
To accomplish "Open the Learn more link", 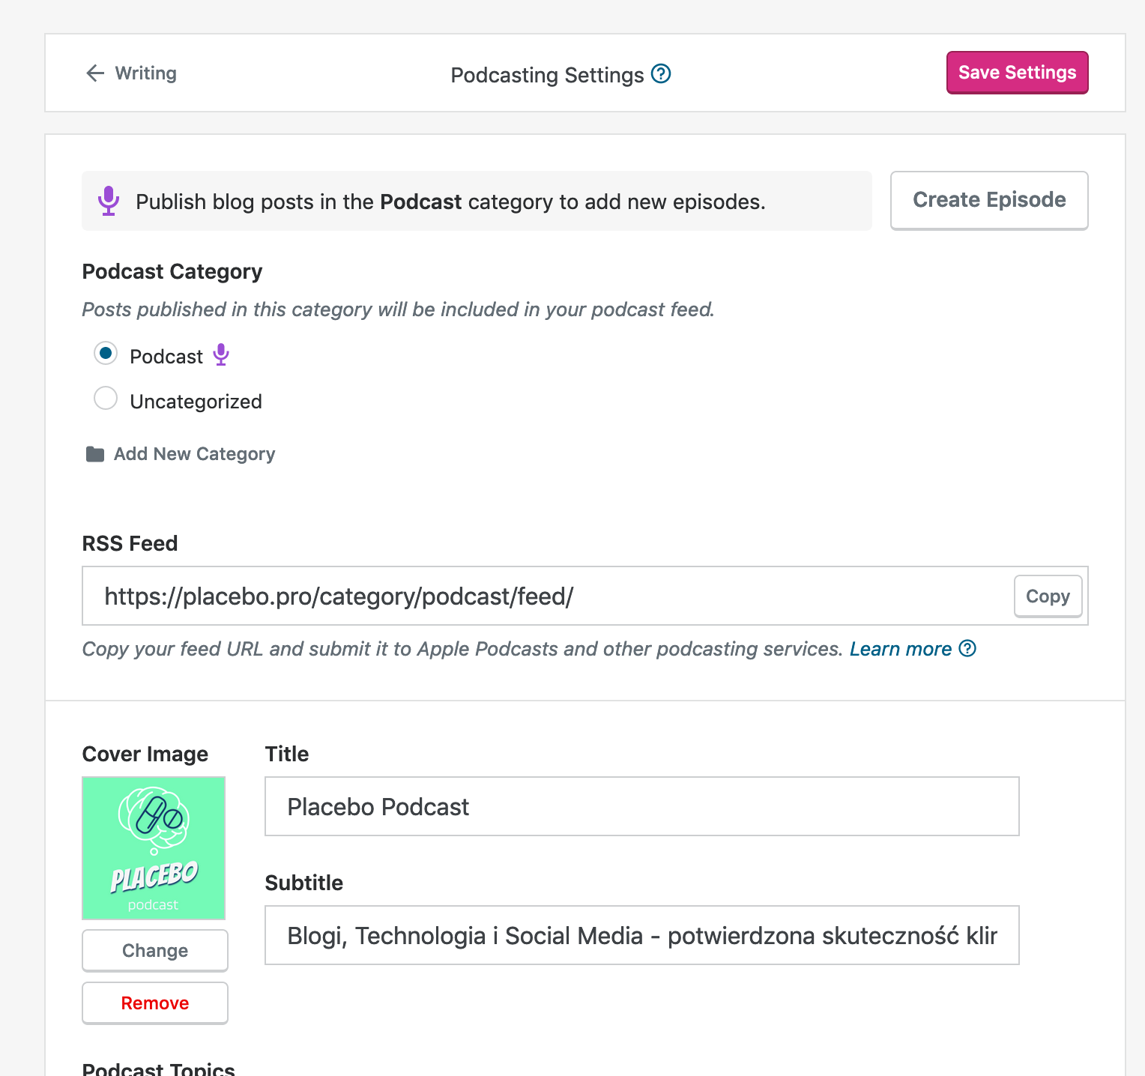I will click(900, 649).
